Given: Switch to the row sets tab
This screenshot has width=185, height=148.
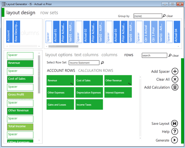Looking at the screenshot, I should [x=49, y=13].
